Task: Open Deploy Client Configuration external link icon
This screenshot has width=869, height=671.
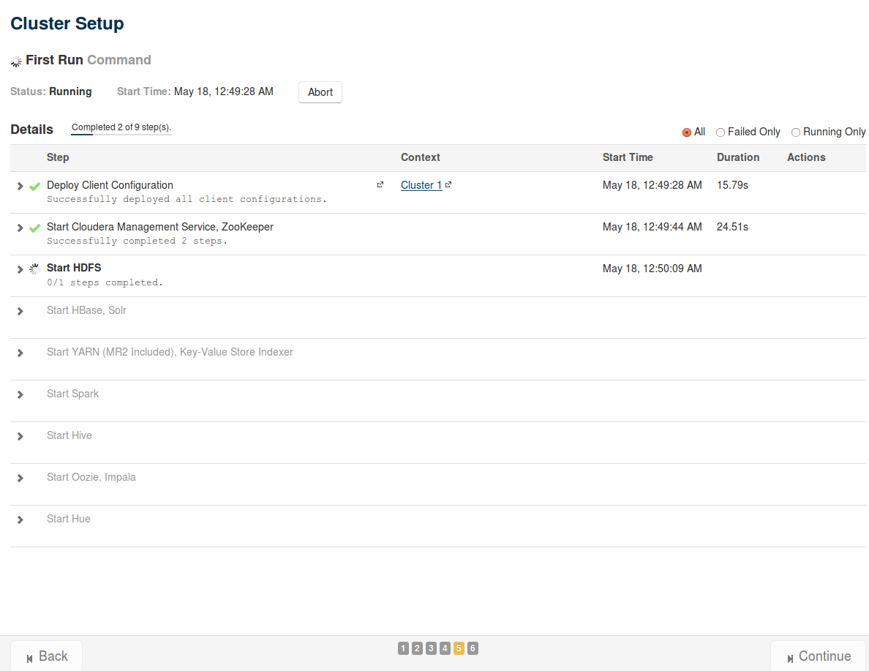Action: point(380,184)
